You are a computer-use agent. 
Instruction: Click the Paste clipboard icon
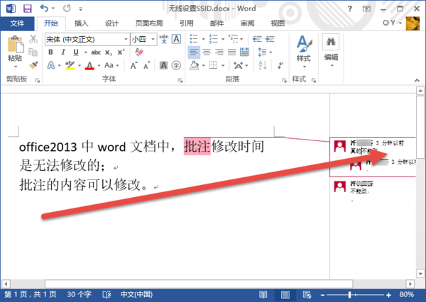[x=15, y=44]
